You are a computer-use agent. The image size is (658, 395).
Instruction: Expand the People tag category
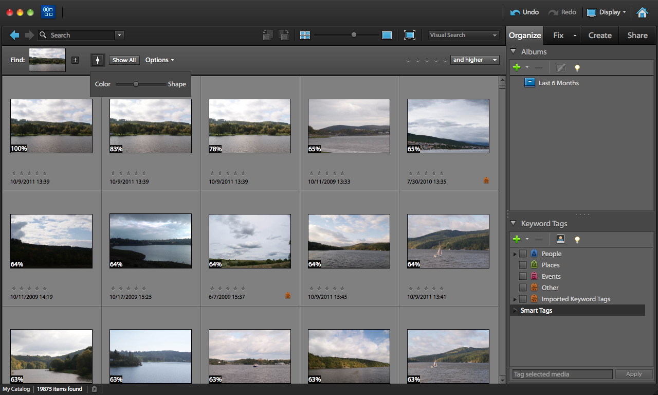tap(515, 254)
